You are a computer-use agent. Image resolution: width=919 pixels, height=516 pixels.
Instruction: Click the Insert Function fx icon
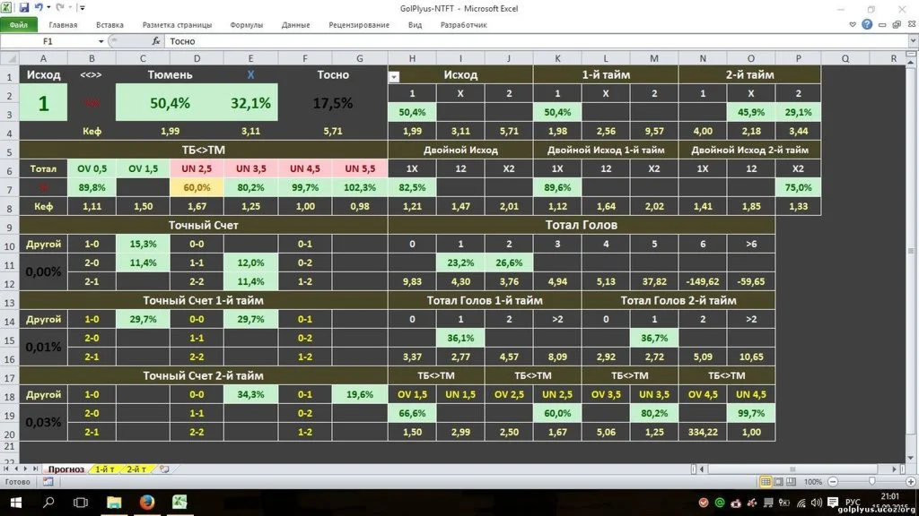click(x=156, y=41)
